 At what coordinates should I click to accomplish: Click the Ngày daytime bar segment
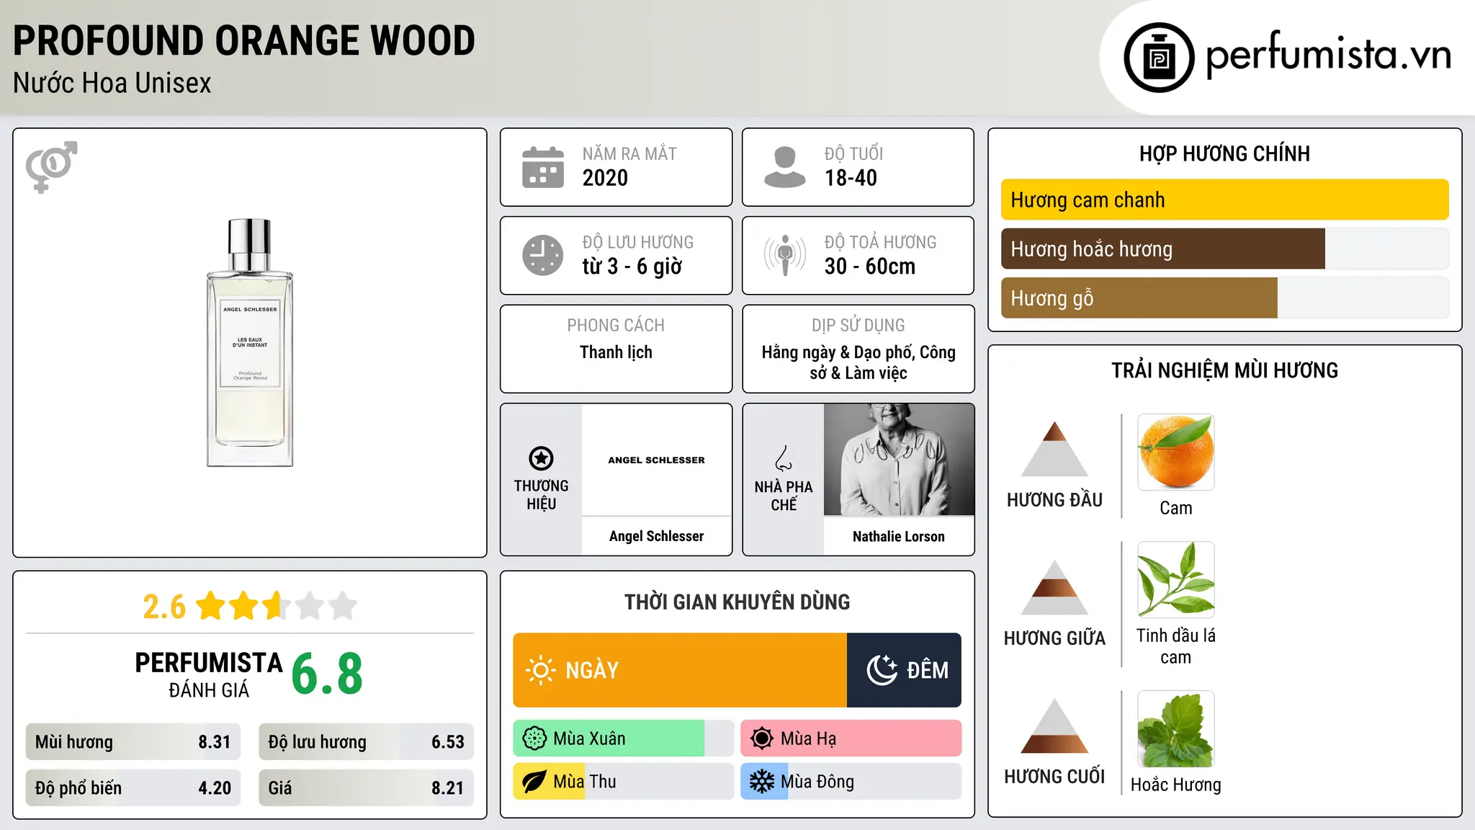680,670
